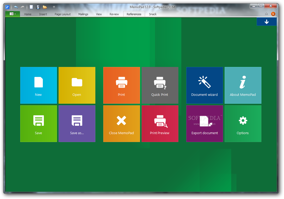Screen dimensions: 284x199
Task: Click the Redo arrow in quick access toolbar
Action: pos(22,7)
